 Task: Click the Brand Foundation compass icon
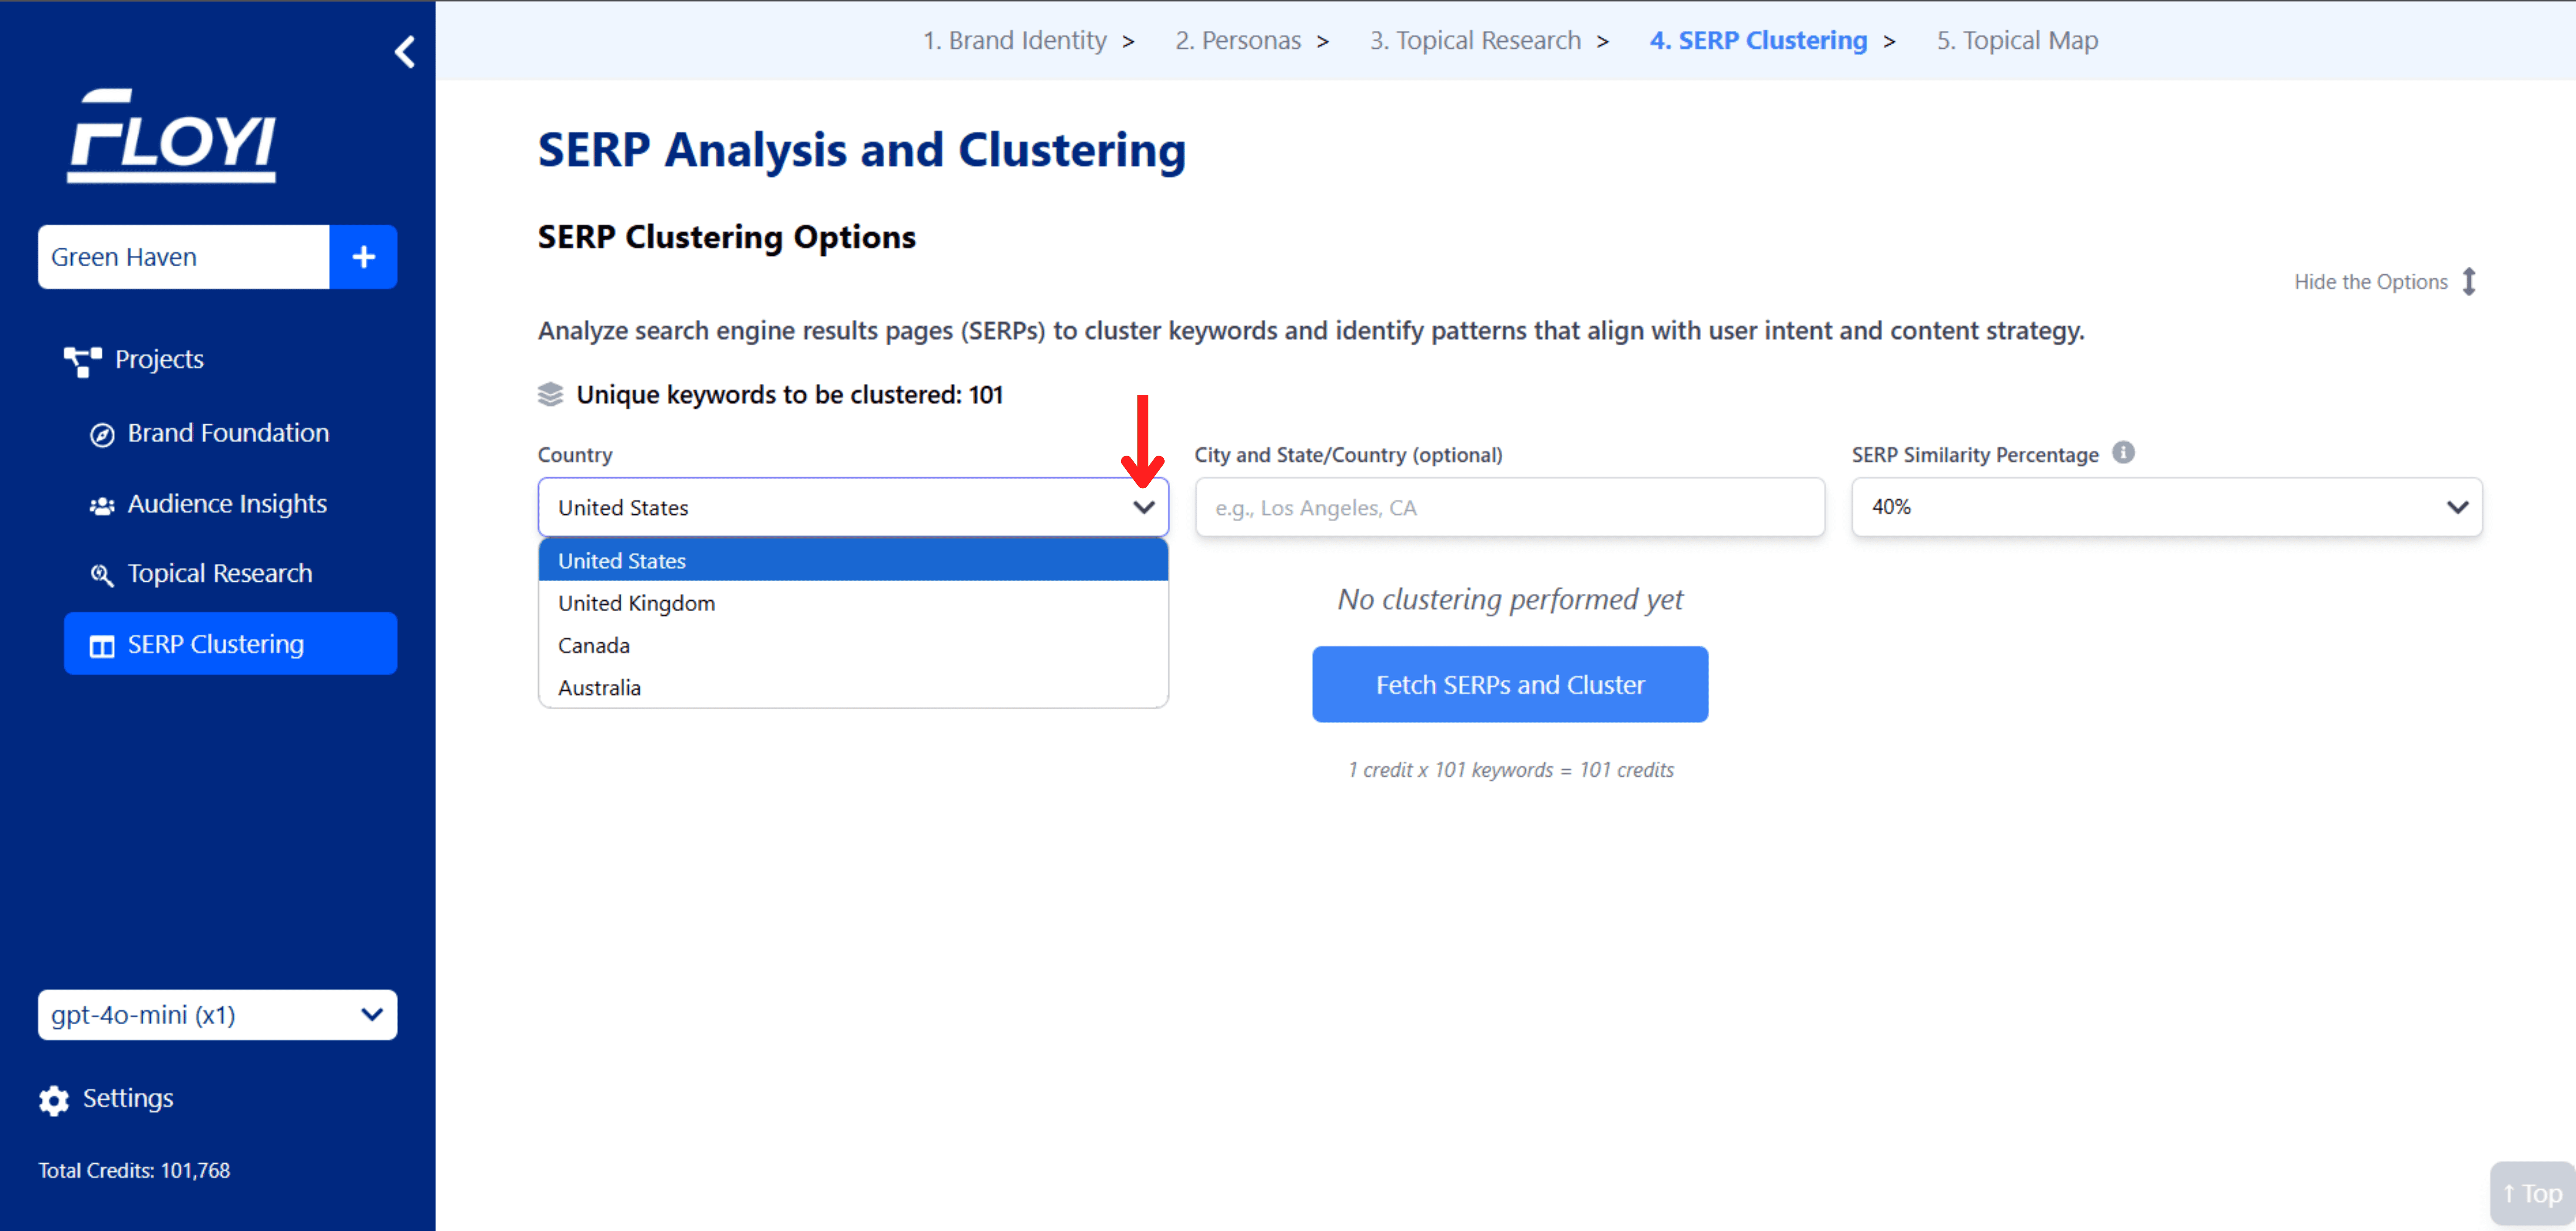click(102, 435)
